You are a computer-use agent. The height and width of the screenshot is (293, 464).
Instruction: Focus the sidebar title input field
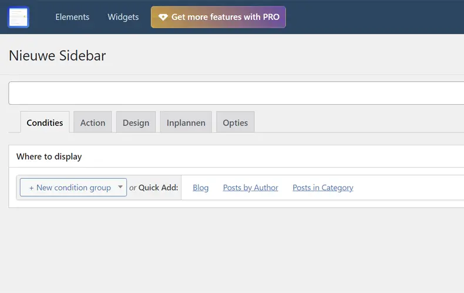(x=236, y=93)
